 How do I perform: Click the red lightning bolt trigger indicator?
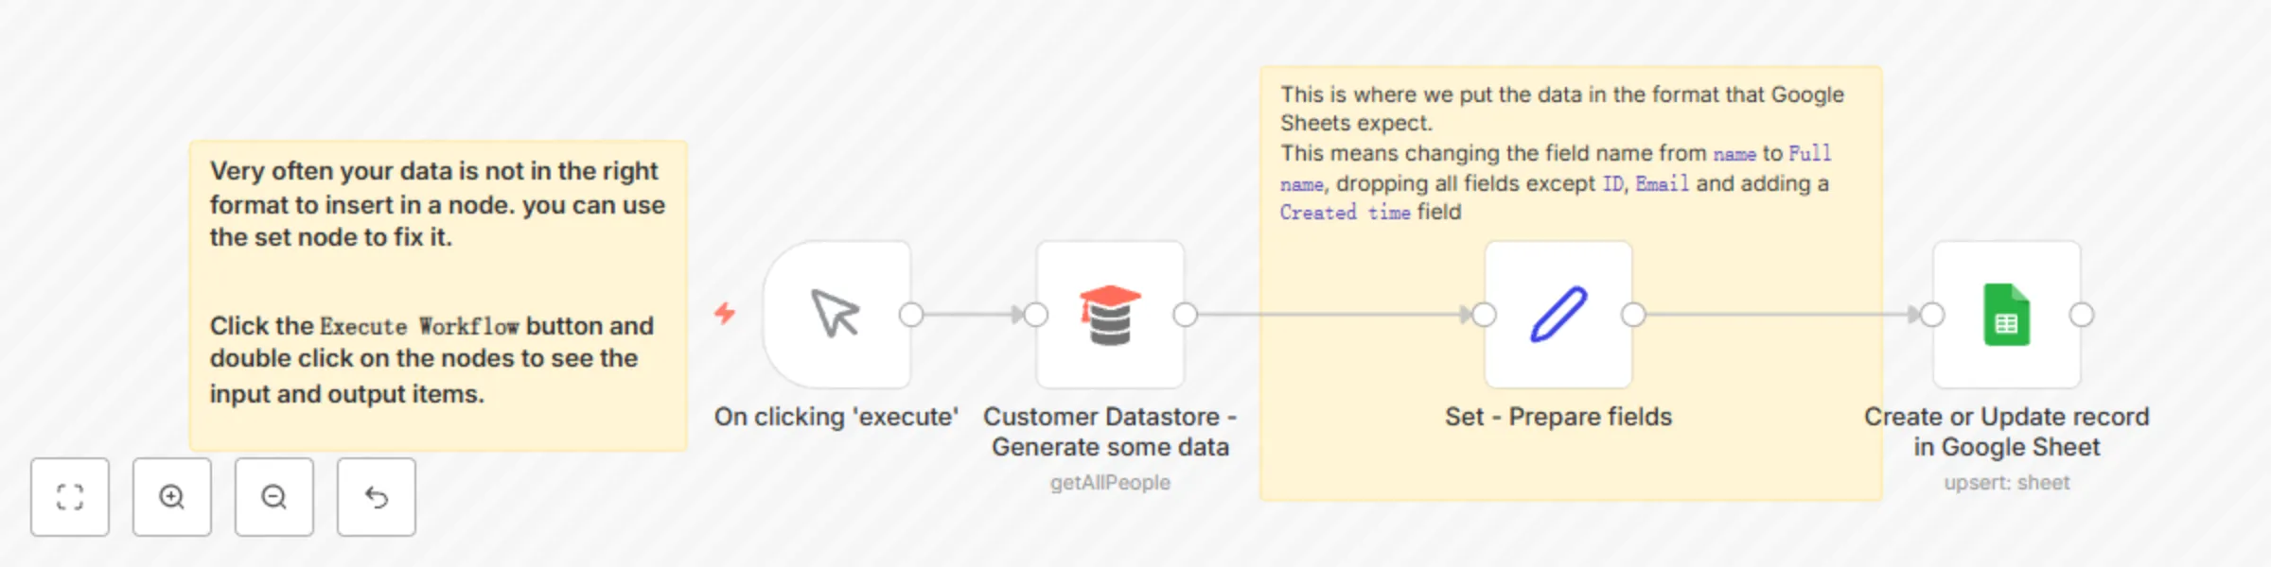pyautogui.click(x=725, y=315)
